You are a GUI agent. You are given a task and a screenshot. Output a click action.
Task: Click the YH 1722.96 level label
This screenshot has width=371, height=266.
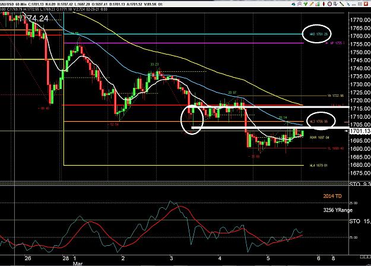pos(335,96)
